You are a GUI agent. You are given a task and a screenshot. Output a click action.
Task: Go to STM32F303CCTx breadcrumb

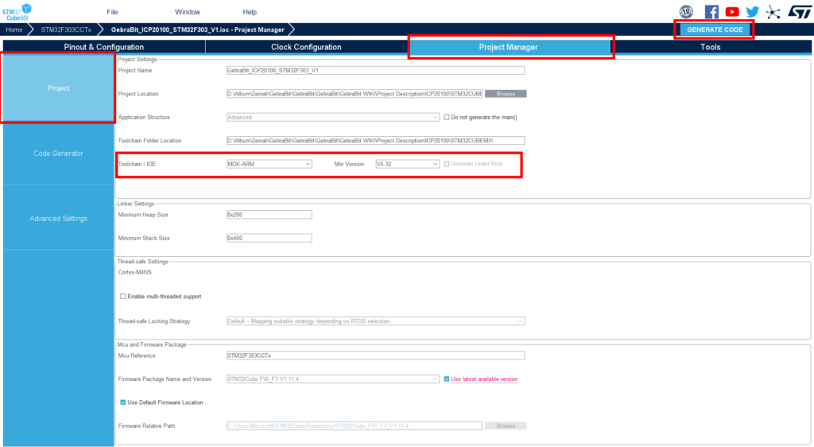(66, 29)
